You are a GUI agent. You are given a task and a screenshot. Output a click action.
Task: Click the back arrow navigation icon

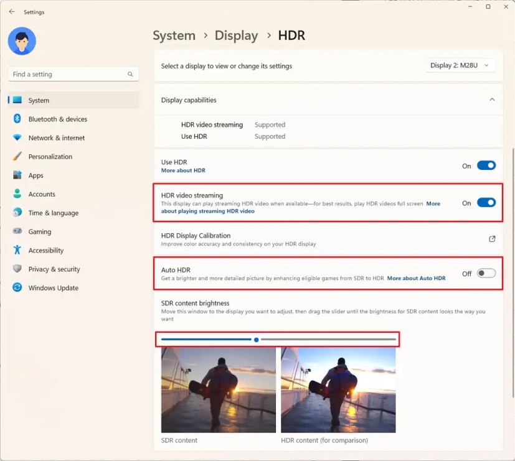[11, 12]
